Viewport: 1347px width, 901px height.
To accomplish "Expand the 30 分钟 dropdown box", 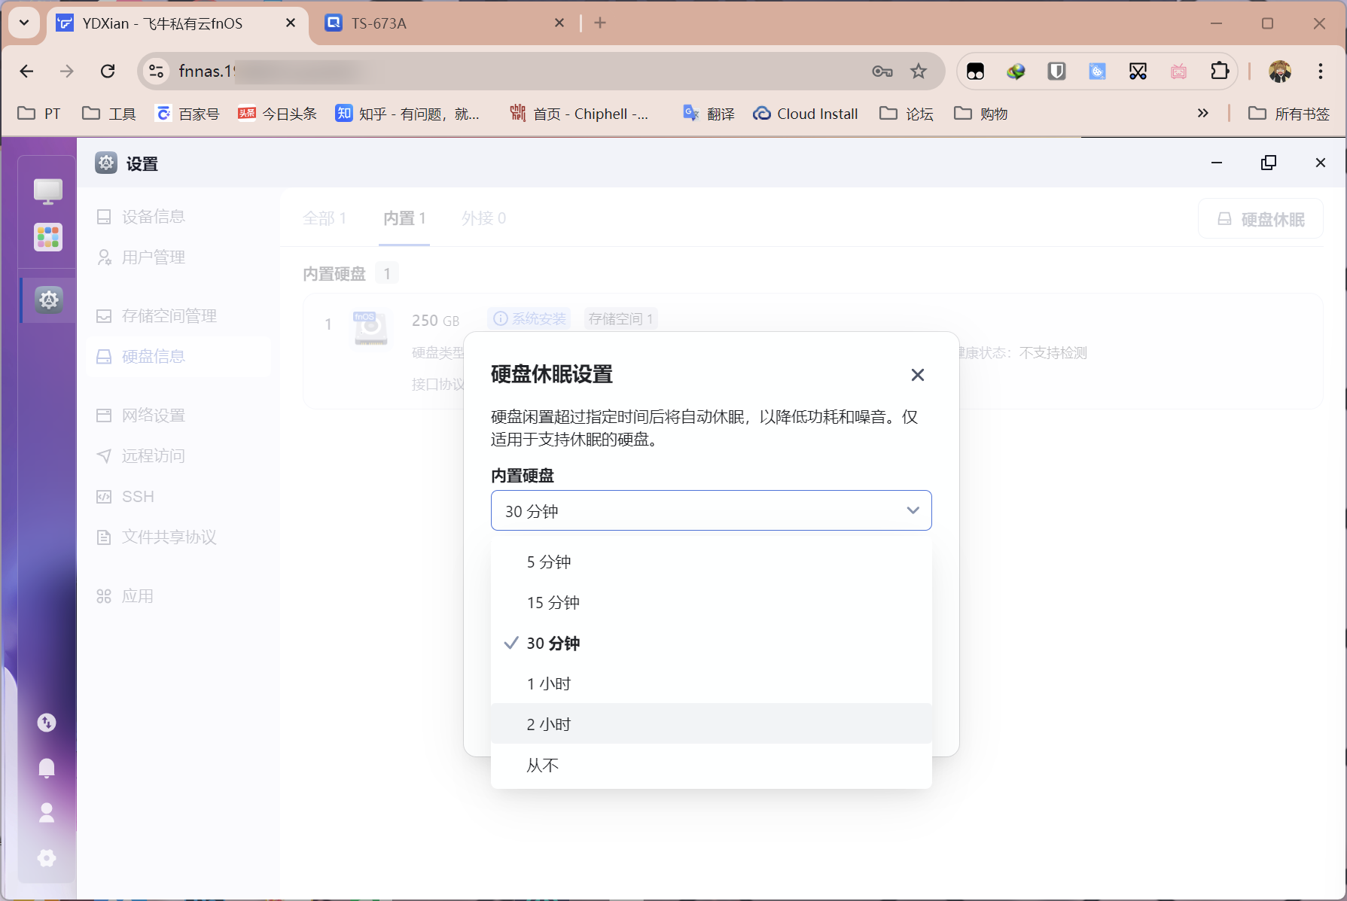I will coord(711,510).
